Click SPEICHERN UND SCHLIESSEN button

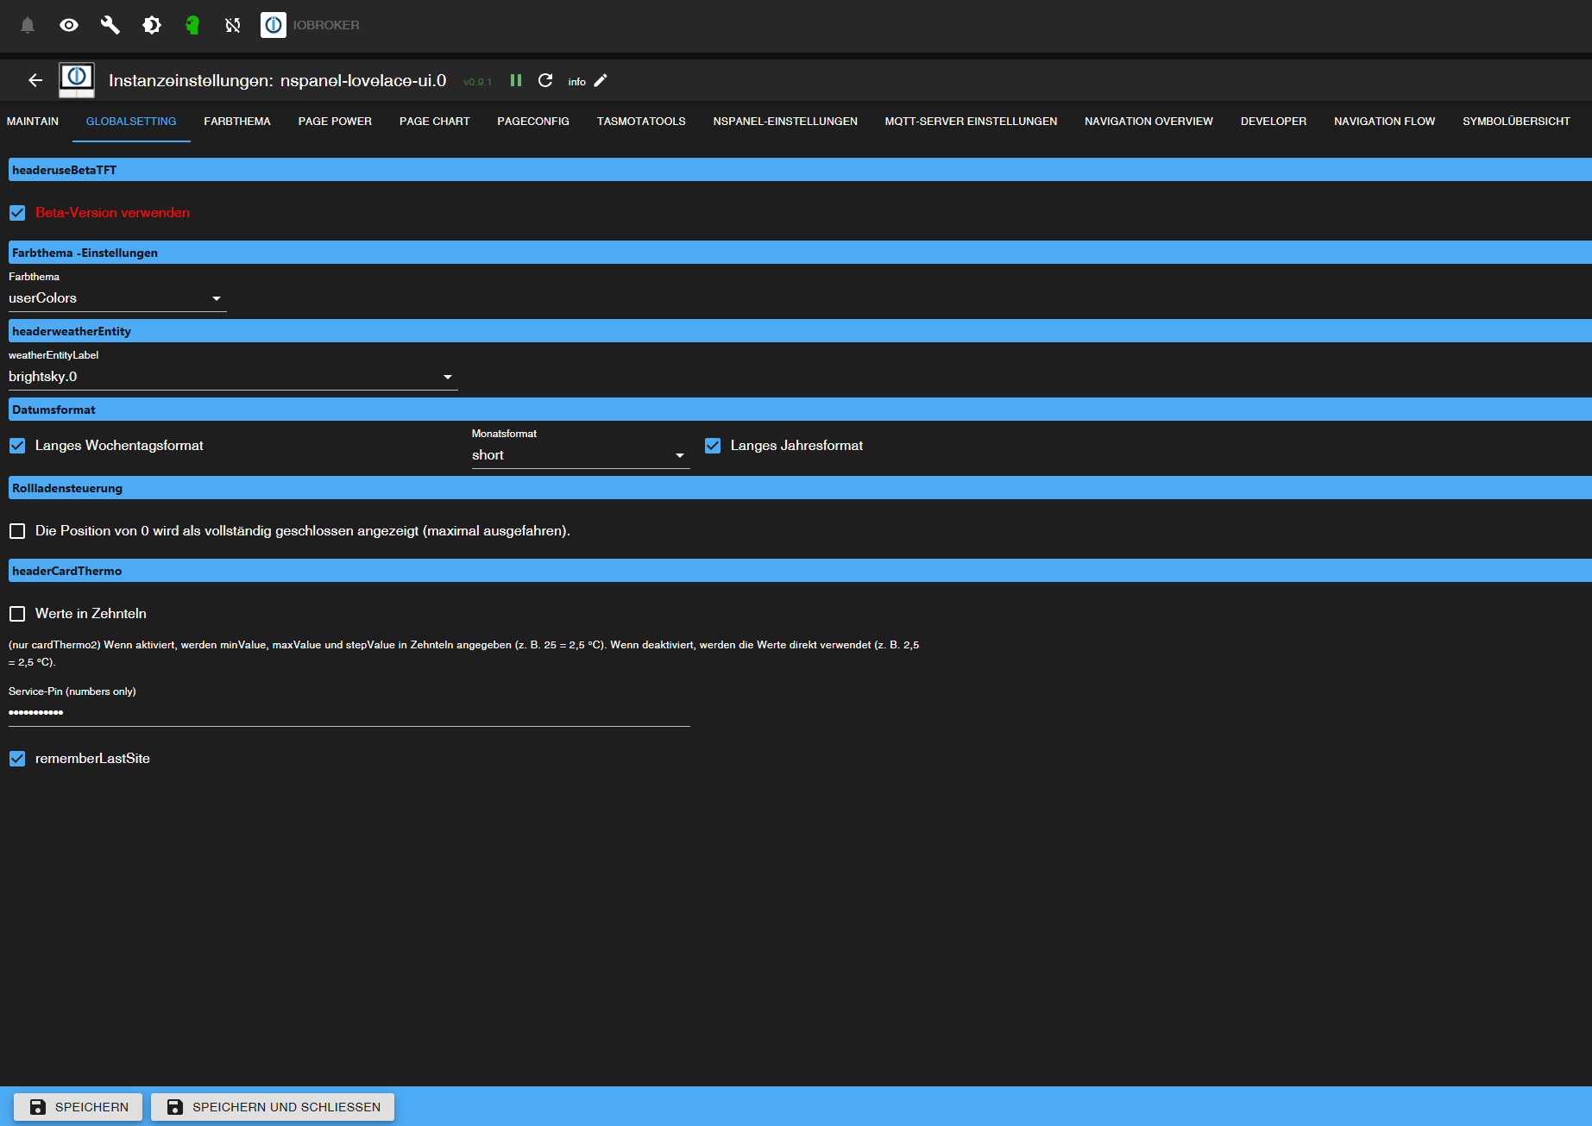pos(272,1107)
